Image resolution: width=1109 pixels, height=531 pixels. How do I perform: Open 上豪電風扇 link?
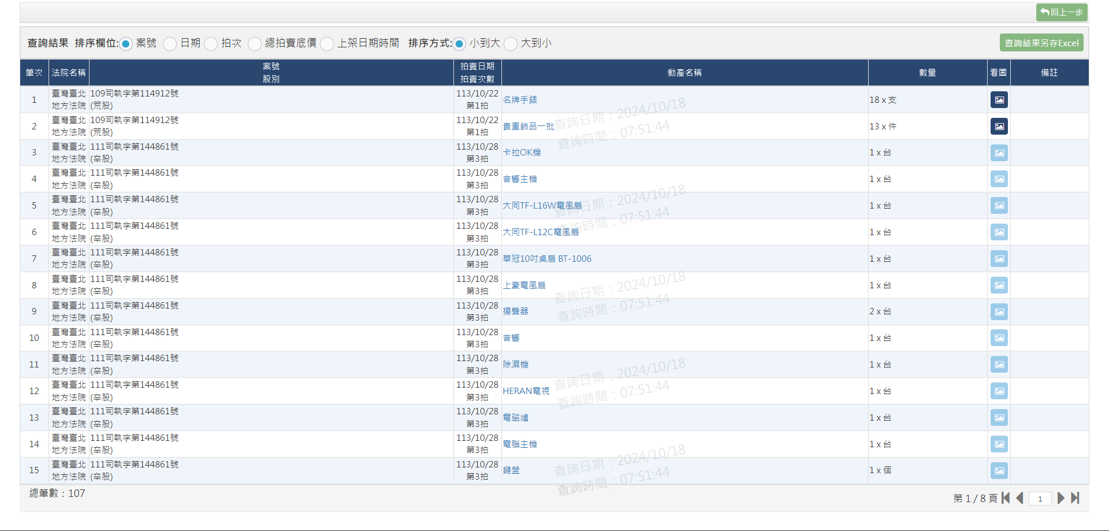coord(524,285)
